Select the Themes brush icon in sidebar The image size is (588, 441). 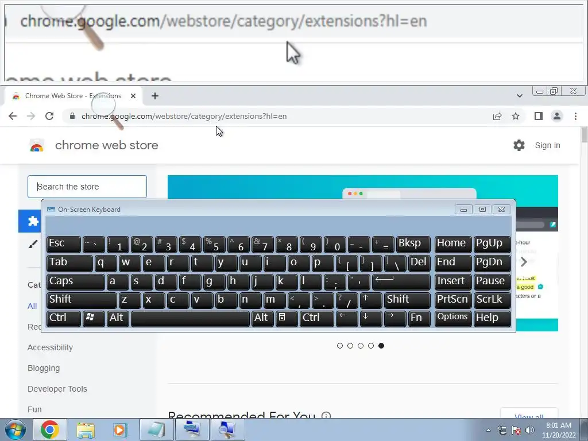point(33,244)
